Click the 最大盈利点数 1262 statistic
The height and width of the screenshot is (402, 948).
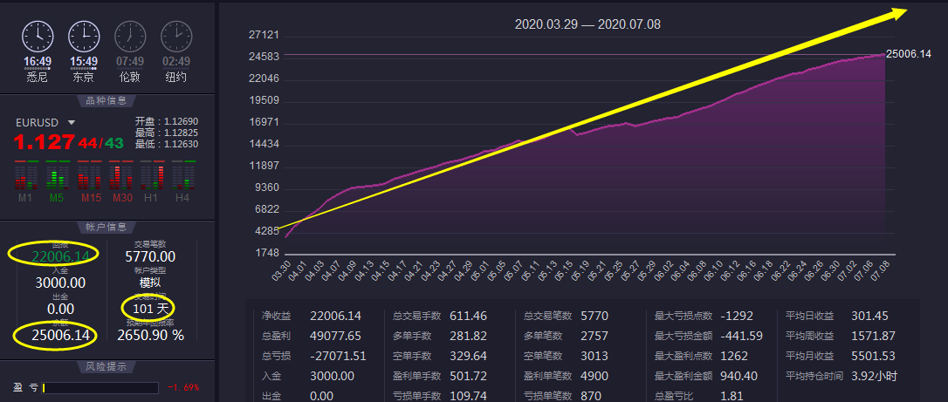701,356
